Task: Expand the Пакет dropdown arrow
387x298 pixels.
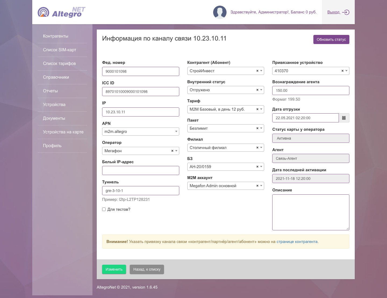Action: (261, 128)
